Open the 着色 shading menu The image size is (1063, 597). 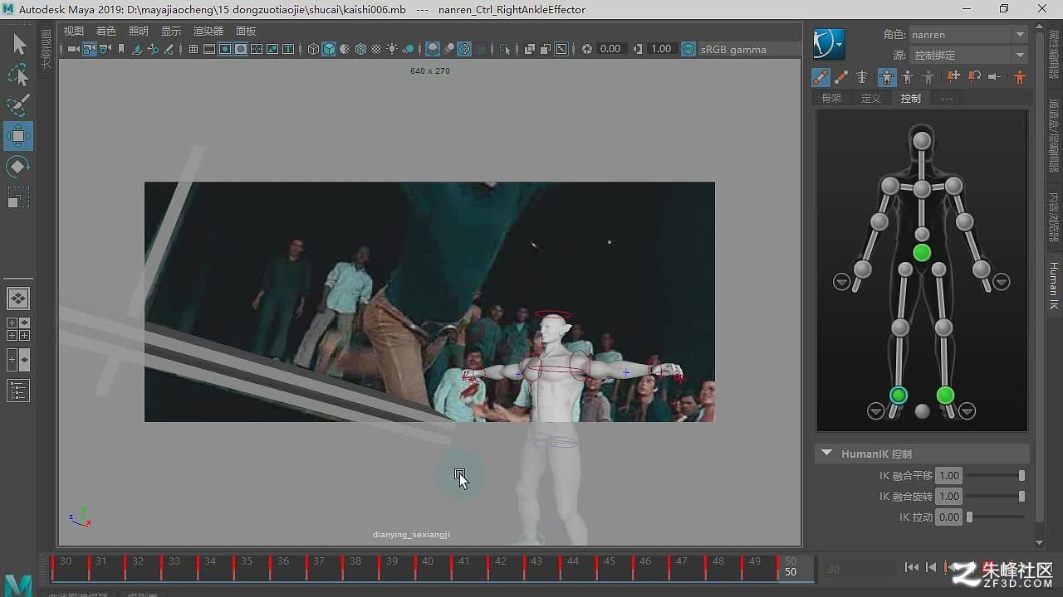coord(106,32)
